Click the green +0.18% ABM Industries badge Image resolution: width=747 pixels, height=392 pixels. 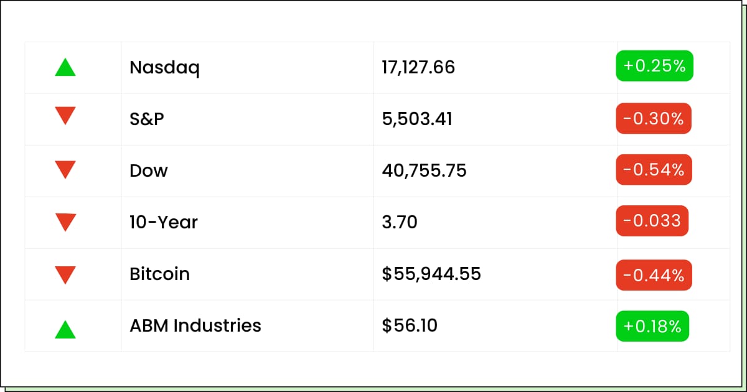click(x=652, y=326)
